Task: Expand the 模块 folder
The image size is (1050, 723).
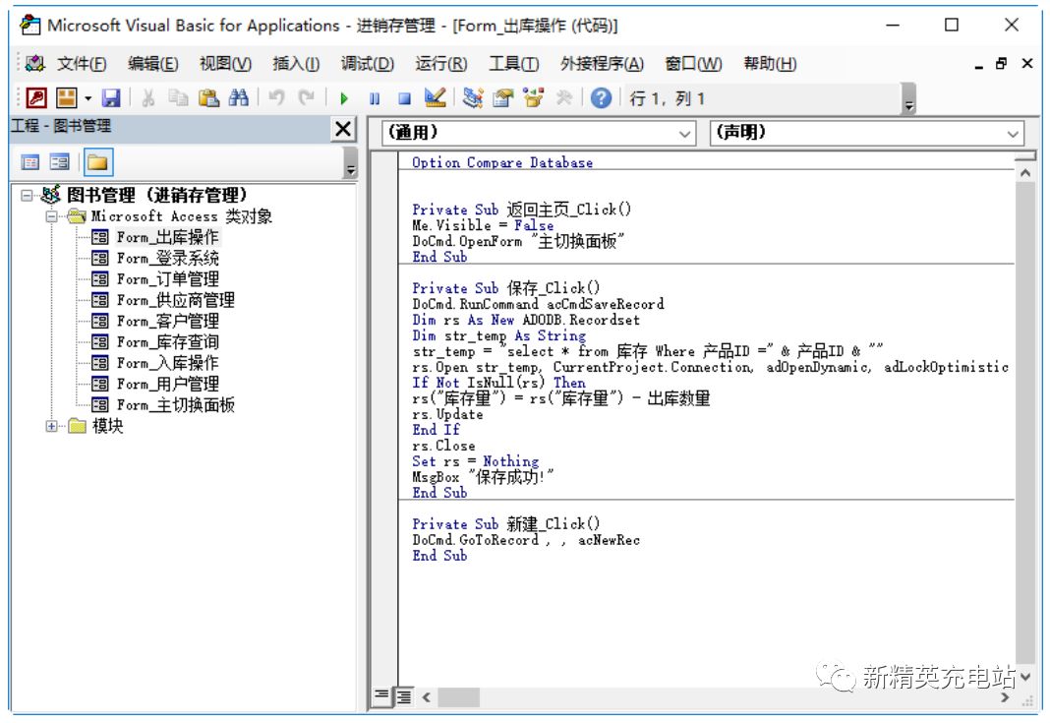Action: (x=51, y=426)
